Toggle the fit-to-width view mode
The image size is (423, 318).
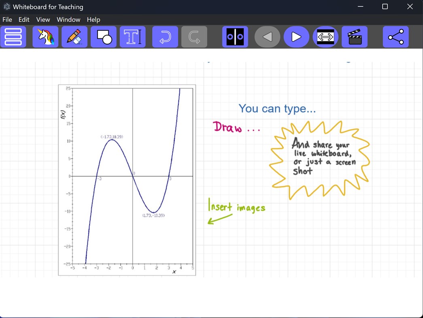326,36
